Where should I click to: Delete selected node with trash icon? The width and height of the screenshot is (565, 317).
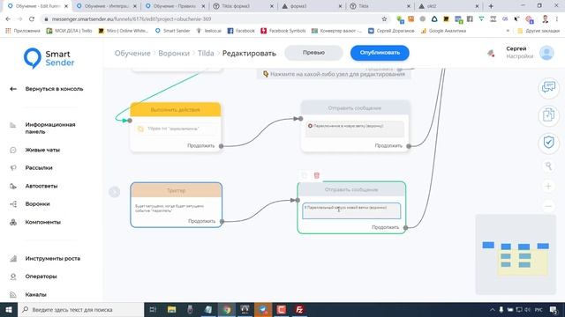(317, 175)
